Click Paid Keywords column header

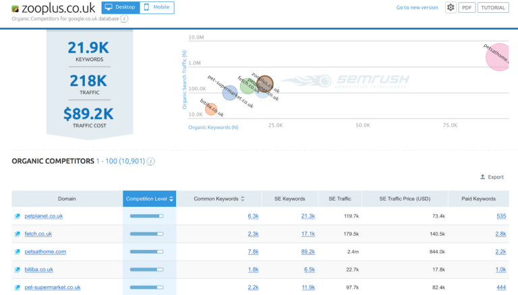click(x=478, y=199)
